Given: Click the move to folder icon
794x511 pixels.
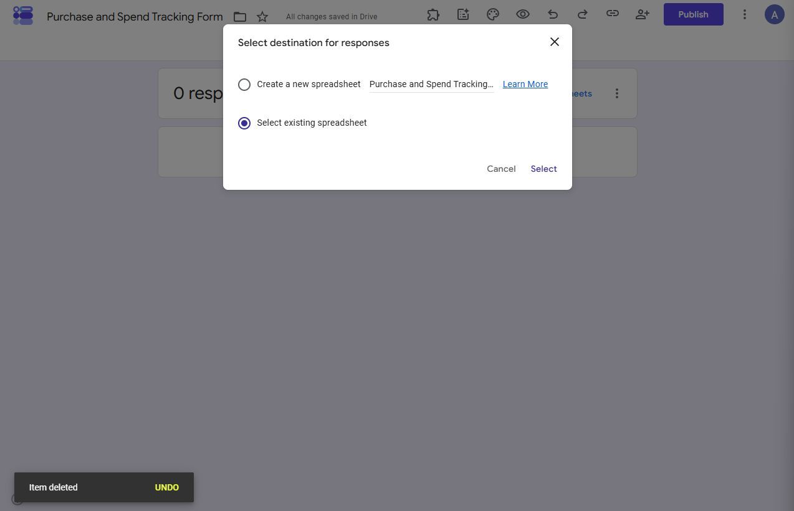Looking at the screenshot, I should tap(240, 17).
